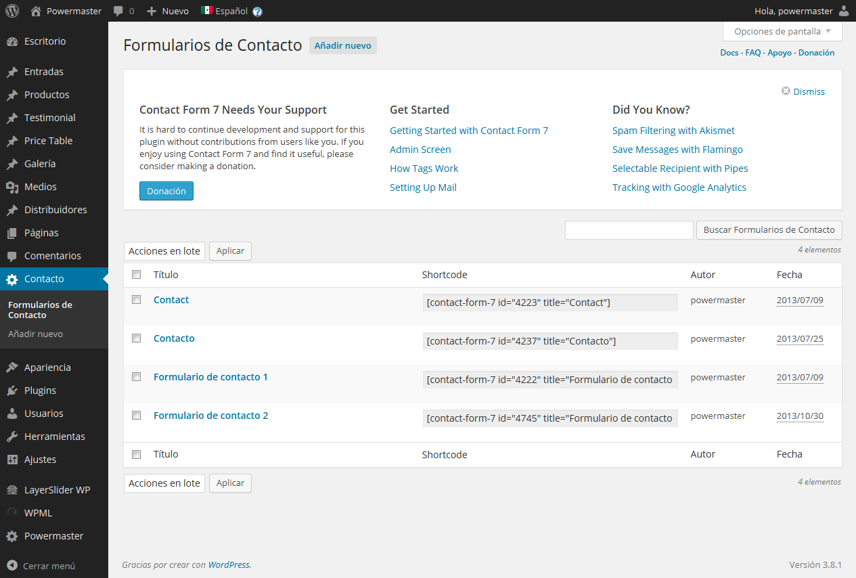The height and width of the screenshot is (578, 856).
Task: Collapse the menu with Cerrar menú arrow
Action: (12, 566)
